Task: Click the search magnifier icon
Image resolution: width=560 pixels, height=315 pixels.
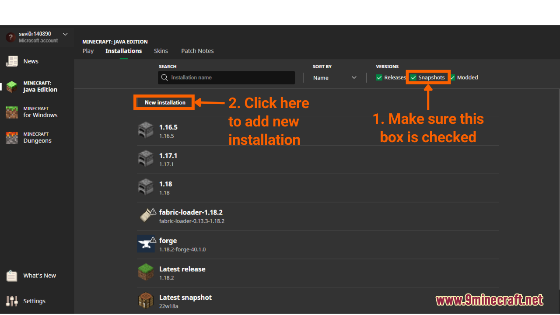Action: (164, 77)
